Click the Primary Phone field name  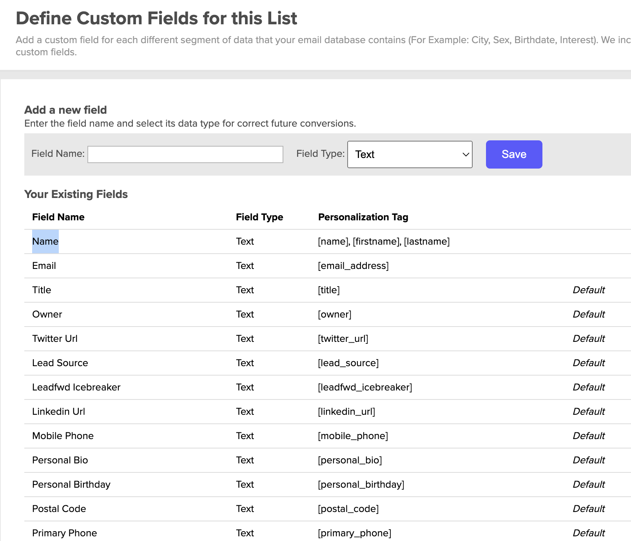click(65, 533)
